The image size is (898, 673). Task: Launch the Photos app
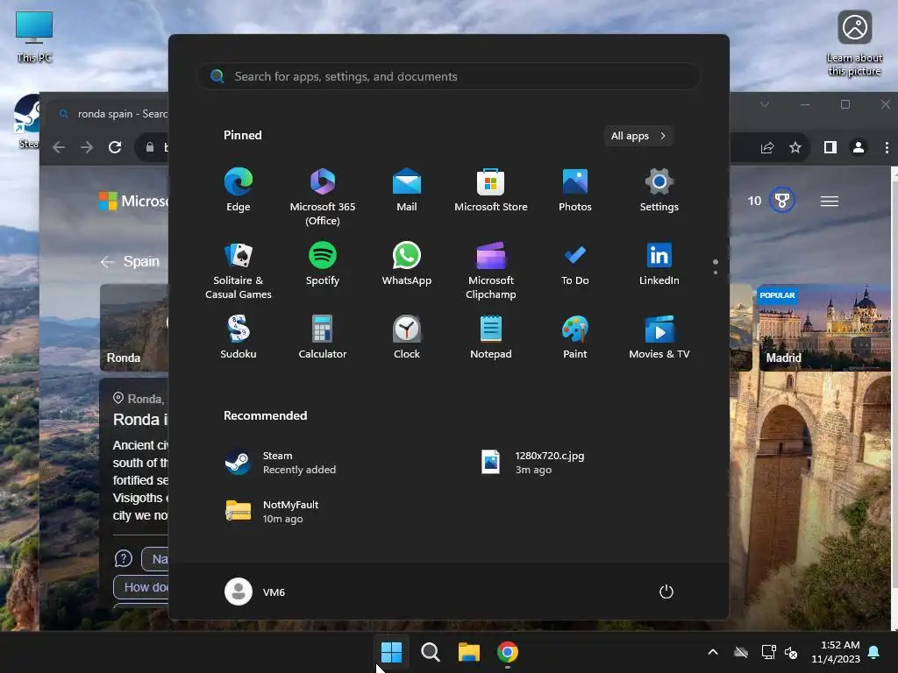click(x=575, y=190)
